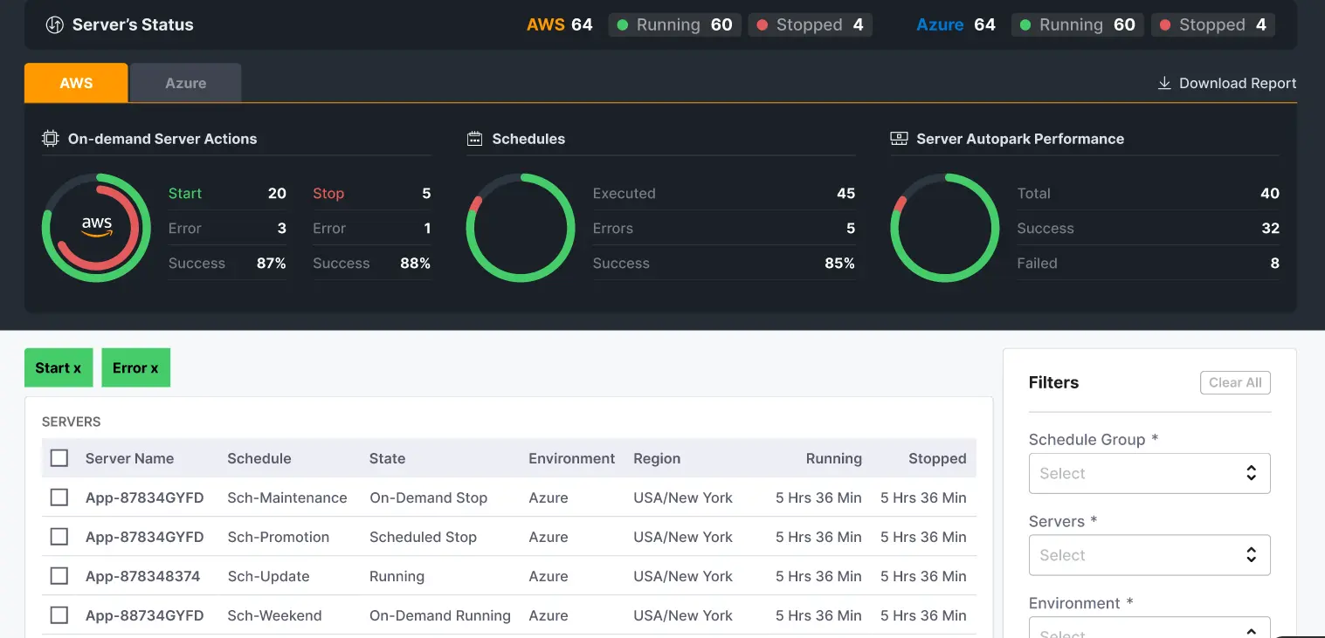Viewport: 1325px width, 638px height.
Task: Switch to the AWS tab
Action: (x=76, y=83)
